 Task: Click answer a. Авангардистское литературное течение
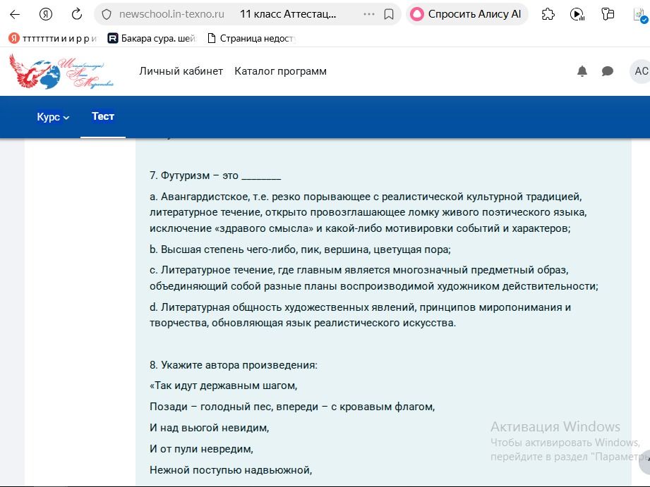368,212
